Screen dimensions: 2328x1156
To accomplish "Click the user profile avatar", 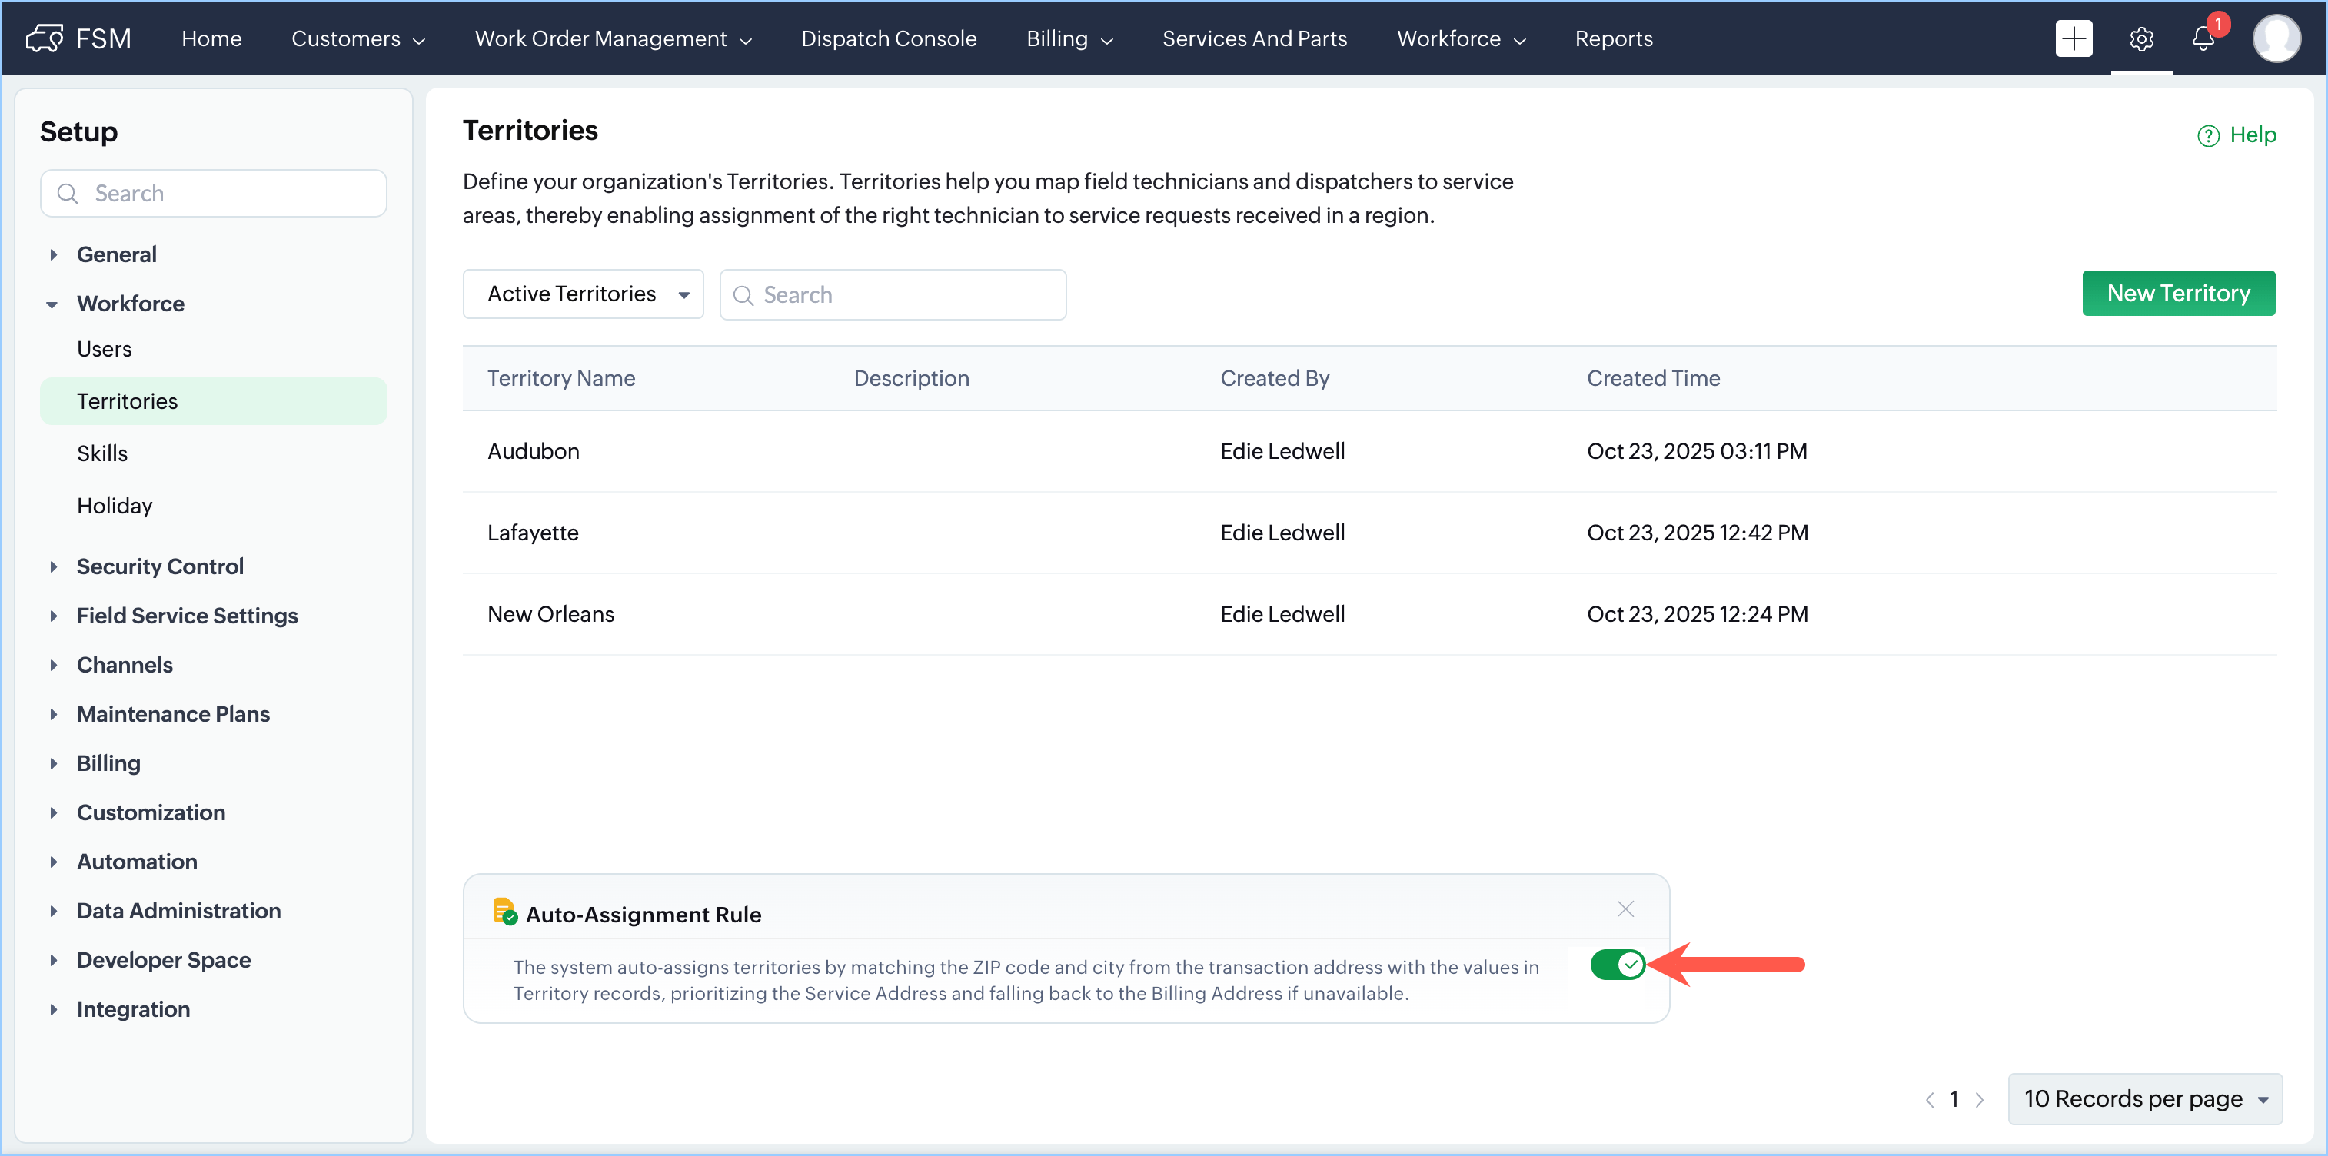I will point(2276,38).
